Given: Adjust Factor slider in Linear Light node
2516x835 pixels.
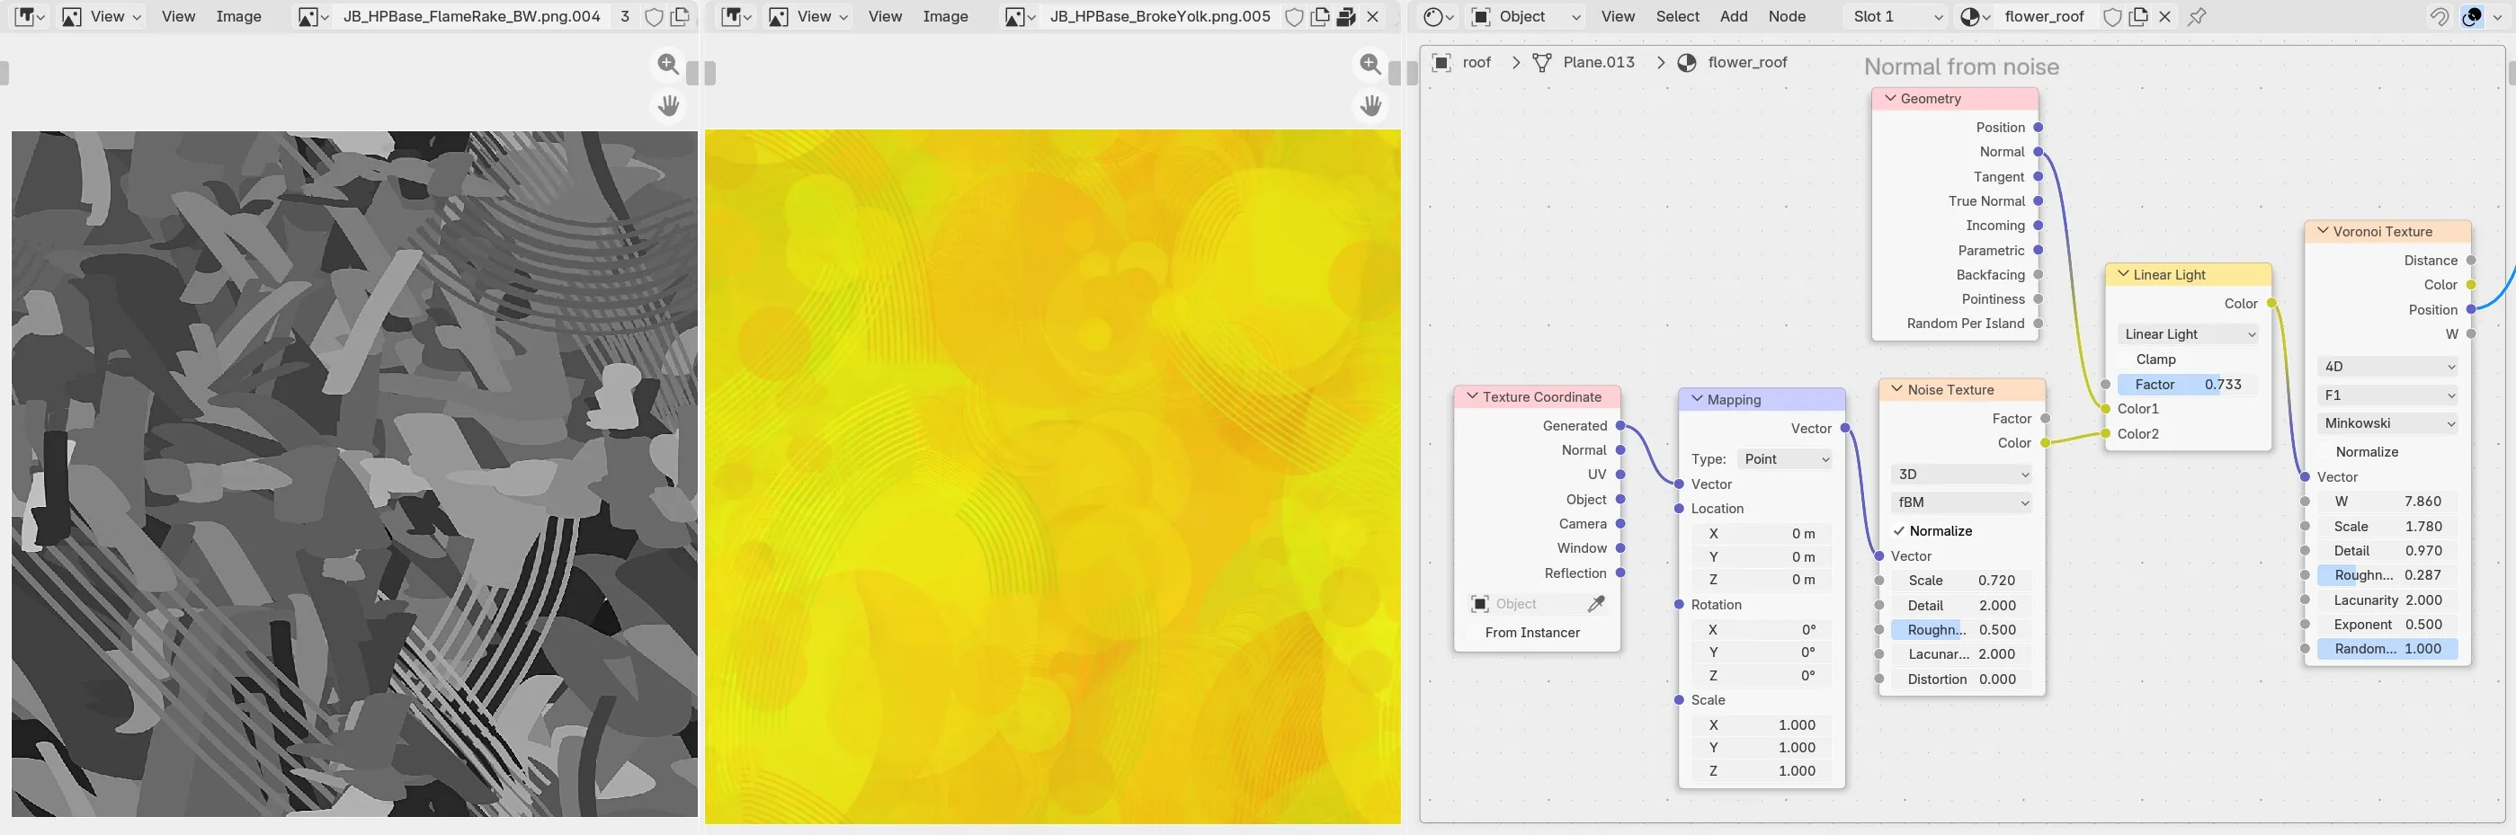Looking at the screenshot, I should pos(2188,385).
